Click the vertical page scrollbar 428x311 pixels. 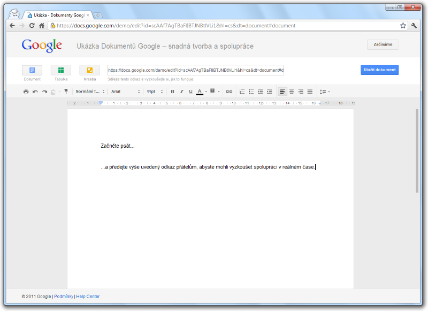[417, 151]
